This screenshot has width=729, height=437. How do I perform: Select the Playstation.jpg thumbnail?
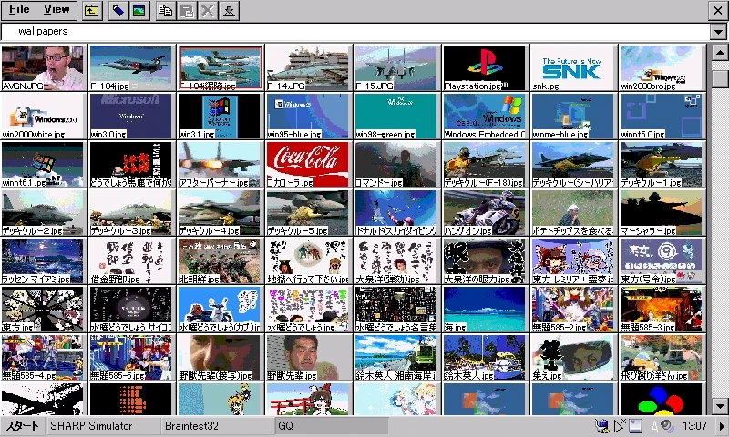[x=486, y=67]
